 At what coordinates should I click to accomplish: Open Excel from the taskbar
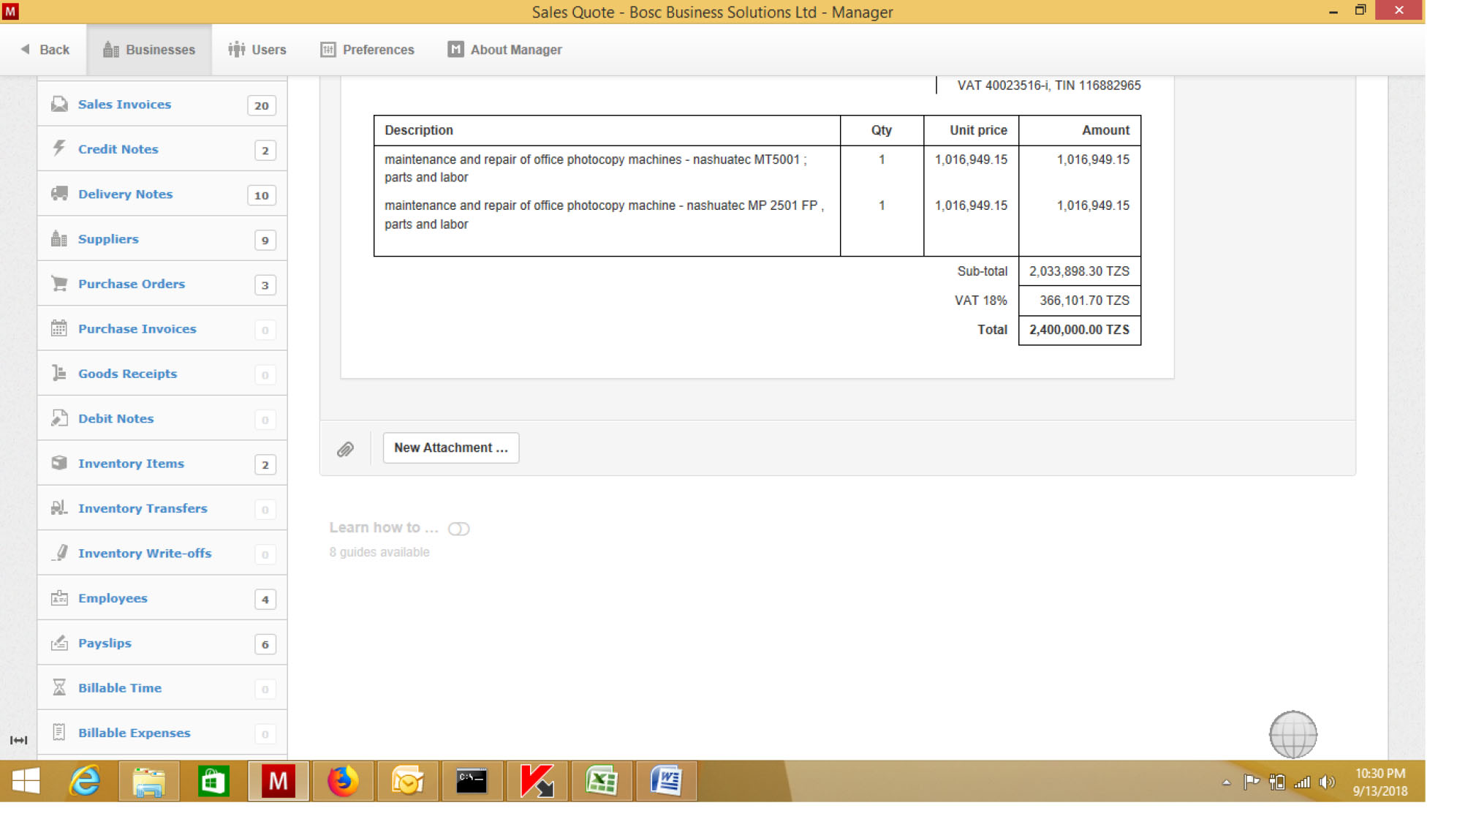pyautogui.click(x=601, y=782)
